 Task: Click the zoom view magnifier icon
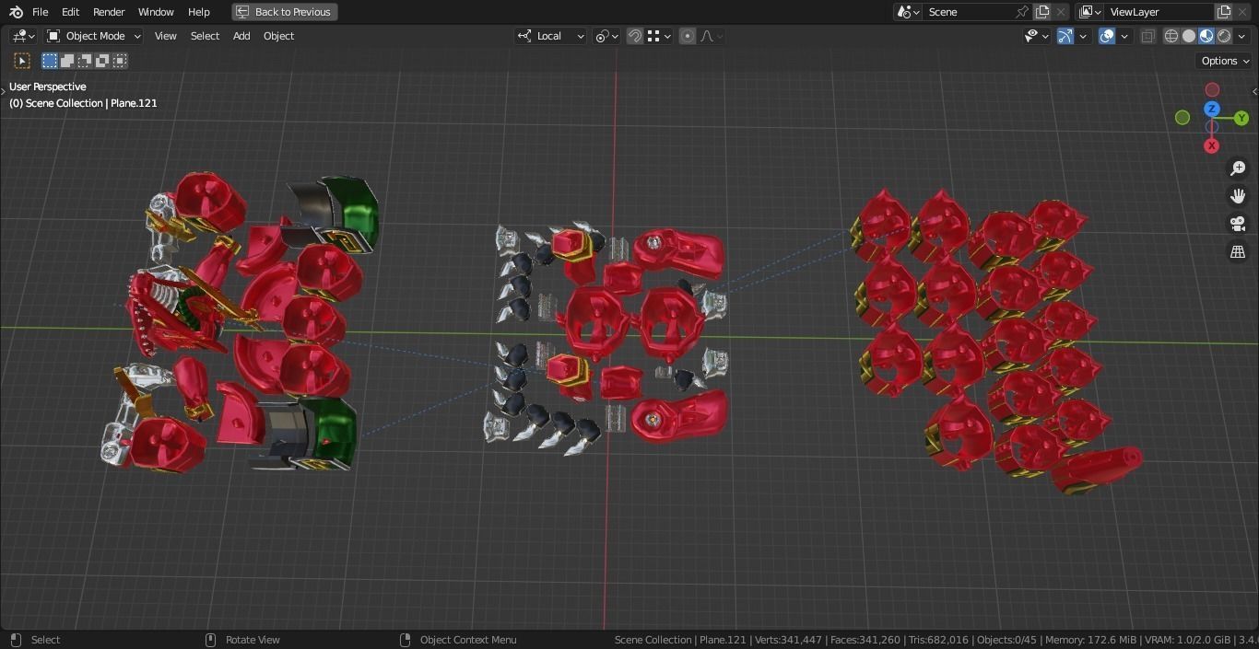tap(1238, 168)
